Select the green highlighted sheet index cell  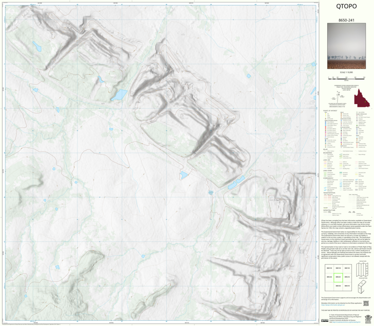pyautogui.click(x=338, y=277)
